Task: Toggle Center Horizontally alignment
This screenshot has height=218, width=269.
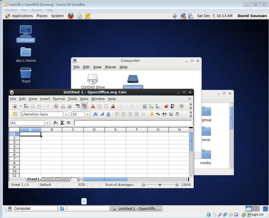Action: pos(123,114)
